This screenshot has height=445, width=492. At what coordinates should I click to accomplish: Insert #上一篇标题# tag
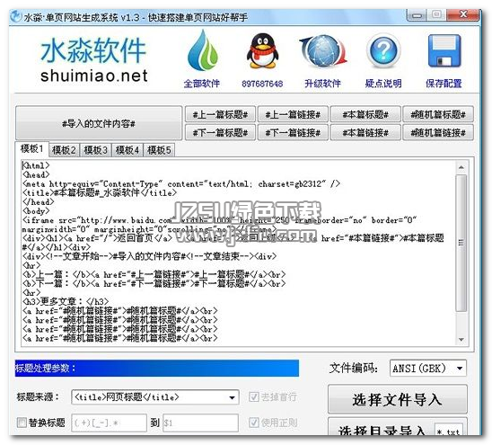tap(220, 114)
